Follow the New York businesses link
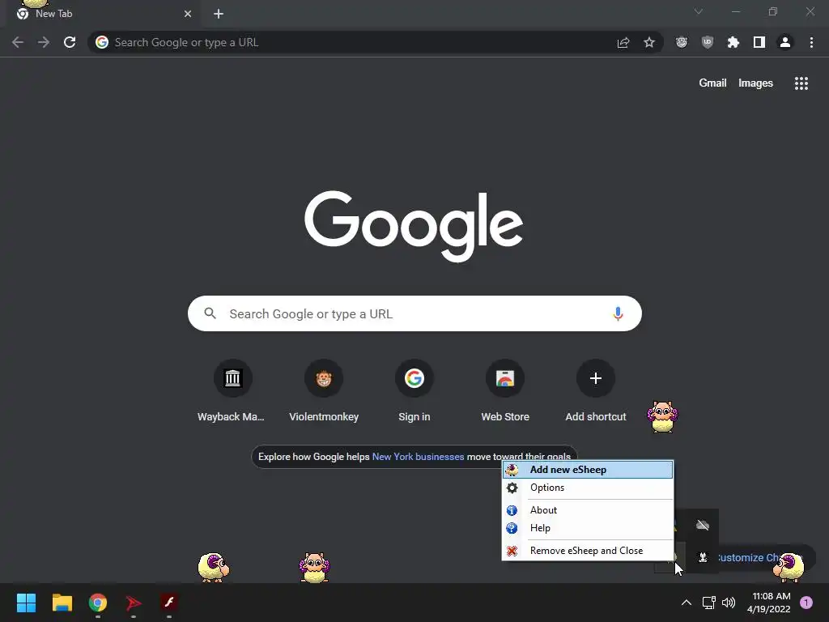The height and width of the screenshot is (622, 829). (x=418, y=457)
